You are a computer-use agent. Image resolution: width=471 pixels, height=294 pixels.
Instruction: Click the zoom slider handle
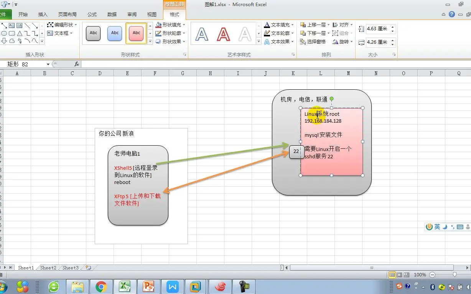point(455,275)
